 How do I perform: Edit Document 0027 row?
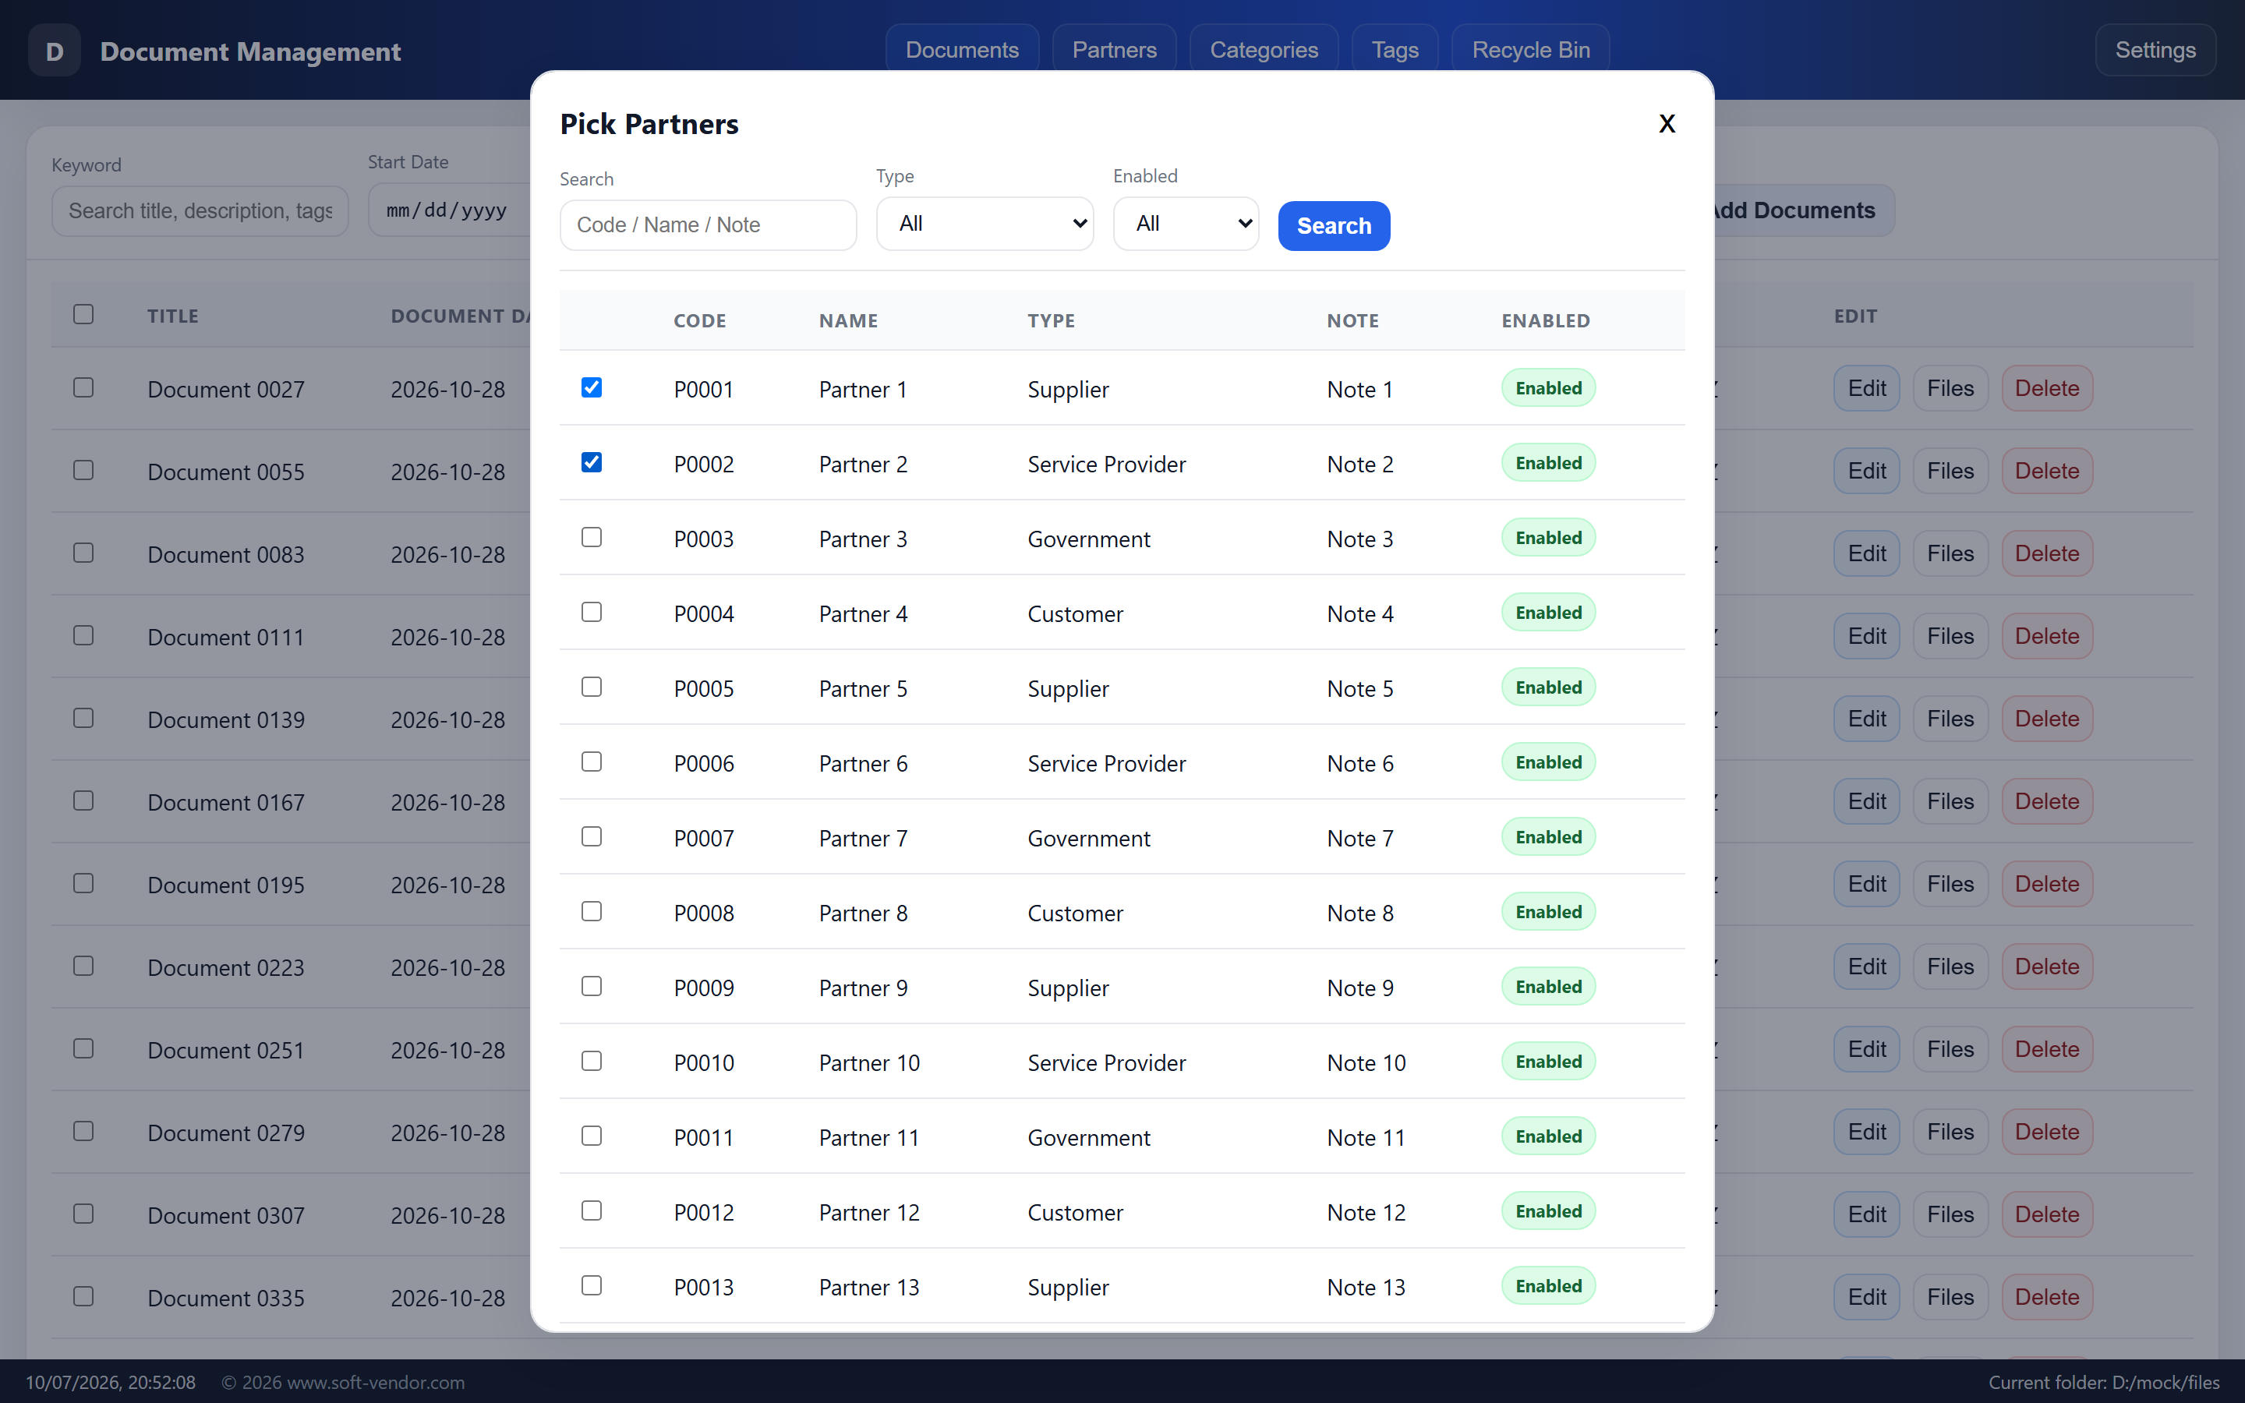tap(1866, 388)
